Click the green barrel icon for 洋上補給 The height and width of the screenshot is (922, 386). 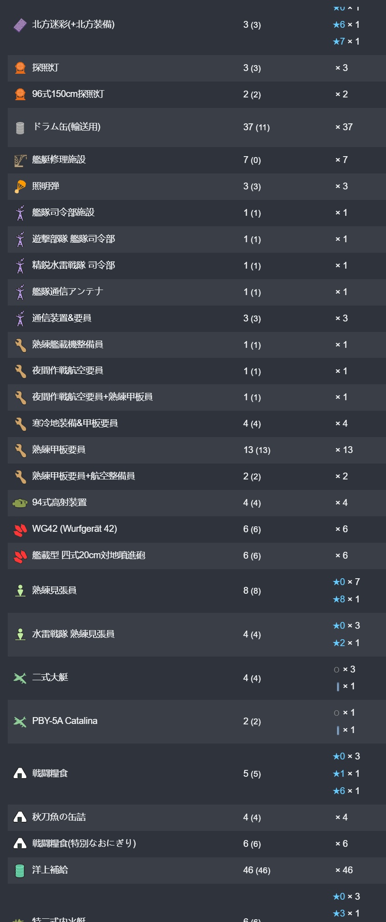click(20, 870)
